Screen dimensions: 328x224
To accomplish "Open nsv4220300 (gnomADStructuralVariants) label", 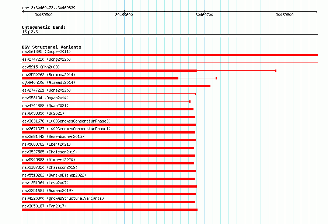I will pyautogui.click(x=63, y=198).
